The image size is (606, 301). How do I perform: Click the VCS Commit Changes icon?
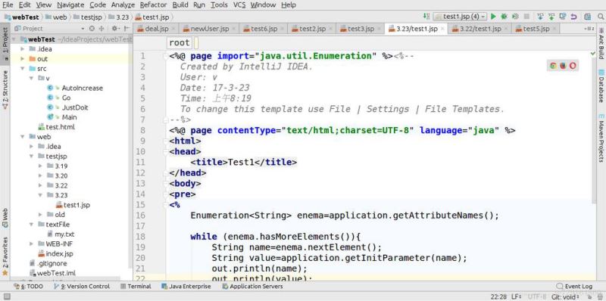(x=551, y=17)
